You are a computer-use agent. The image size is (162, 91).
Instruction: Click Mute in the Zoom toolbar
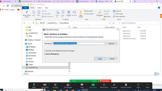tap(34, 86)
